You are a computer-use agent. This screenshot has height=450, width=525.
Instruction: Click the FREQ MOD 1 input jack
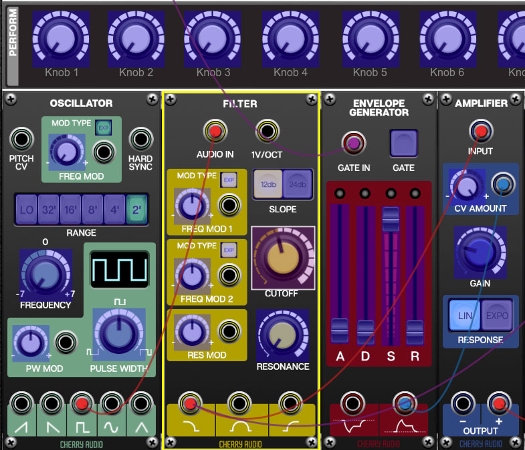[229, 205]
